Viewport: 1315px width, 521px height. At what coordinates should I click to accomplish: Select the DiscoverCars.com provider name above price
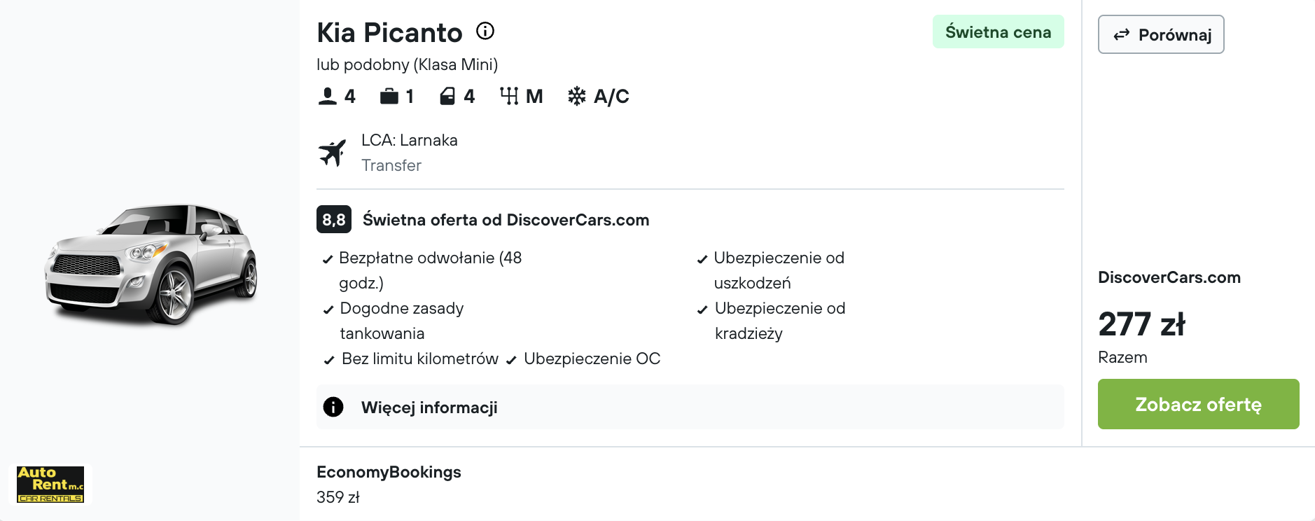coord(1169,277)
